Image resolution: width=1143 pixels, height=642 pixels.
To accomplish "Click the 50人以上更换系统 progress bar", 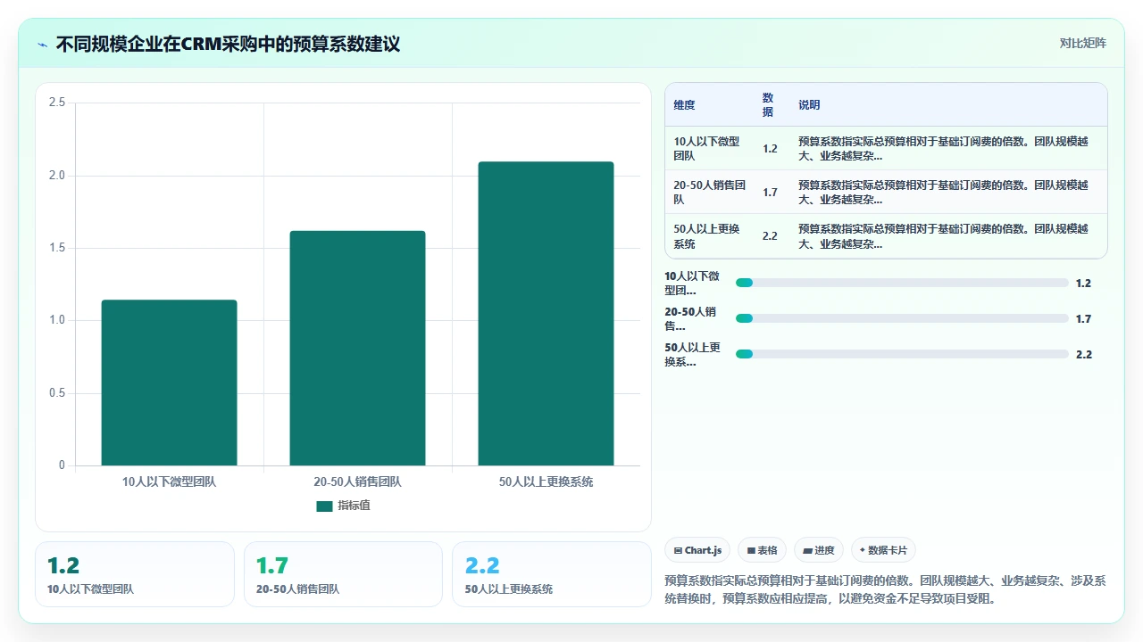I will pyautogui.click(x=902, y=354).
